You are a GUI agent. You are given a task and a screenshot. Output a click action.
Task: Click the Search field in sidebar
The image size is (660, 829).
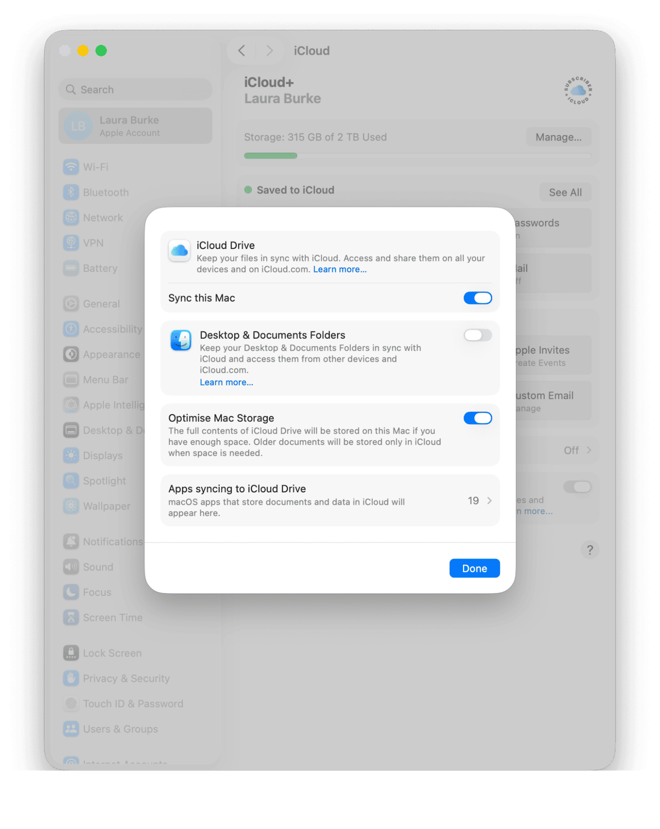[135, 90]
